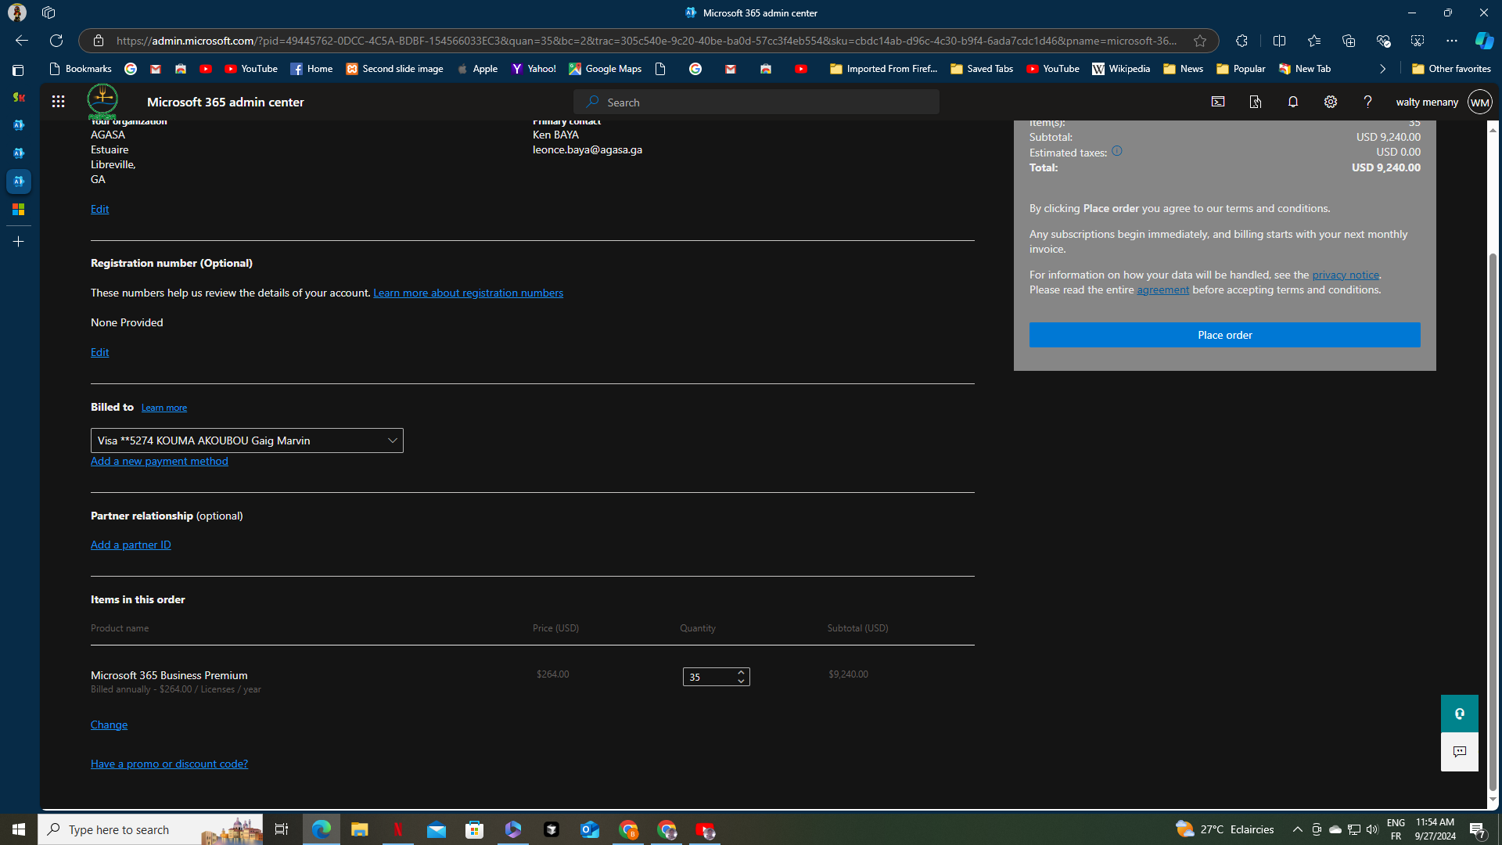Open promo or discount code link

click(169, 764)
